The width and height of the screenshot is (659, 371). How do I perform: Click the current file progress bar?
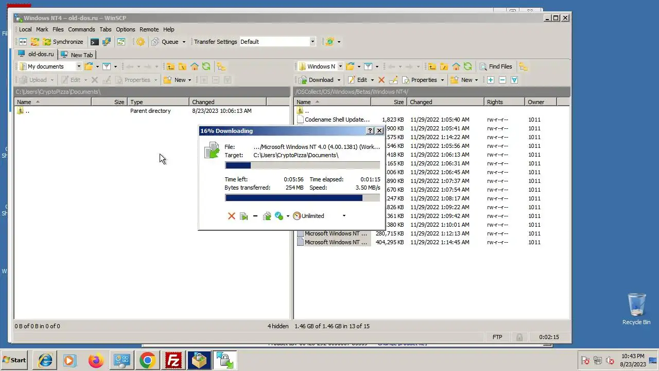coord(302,165)
